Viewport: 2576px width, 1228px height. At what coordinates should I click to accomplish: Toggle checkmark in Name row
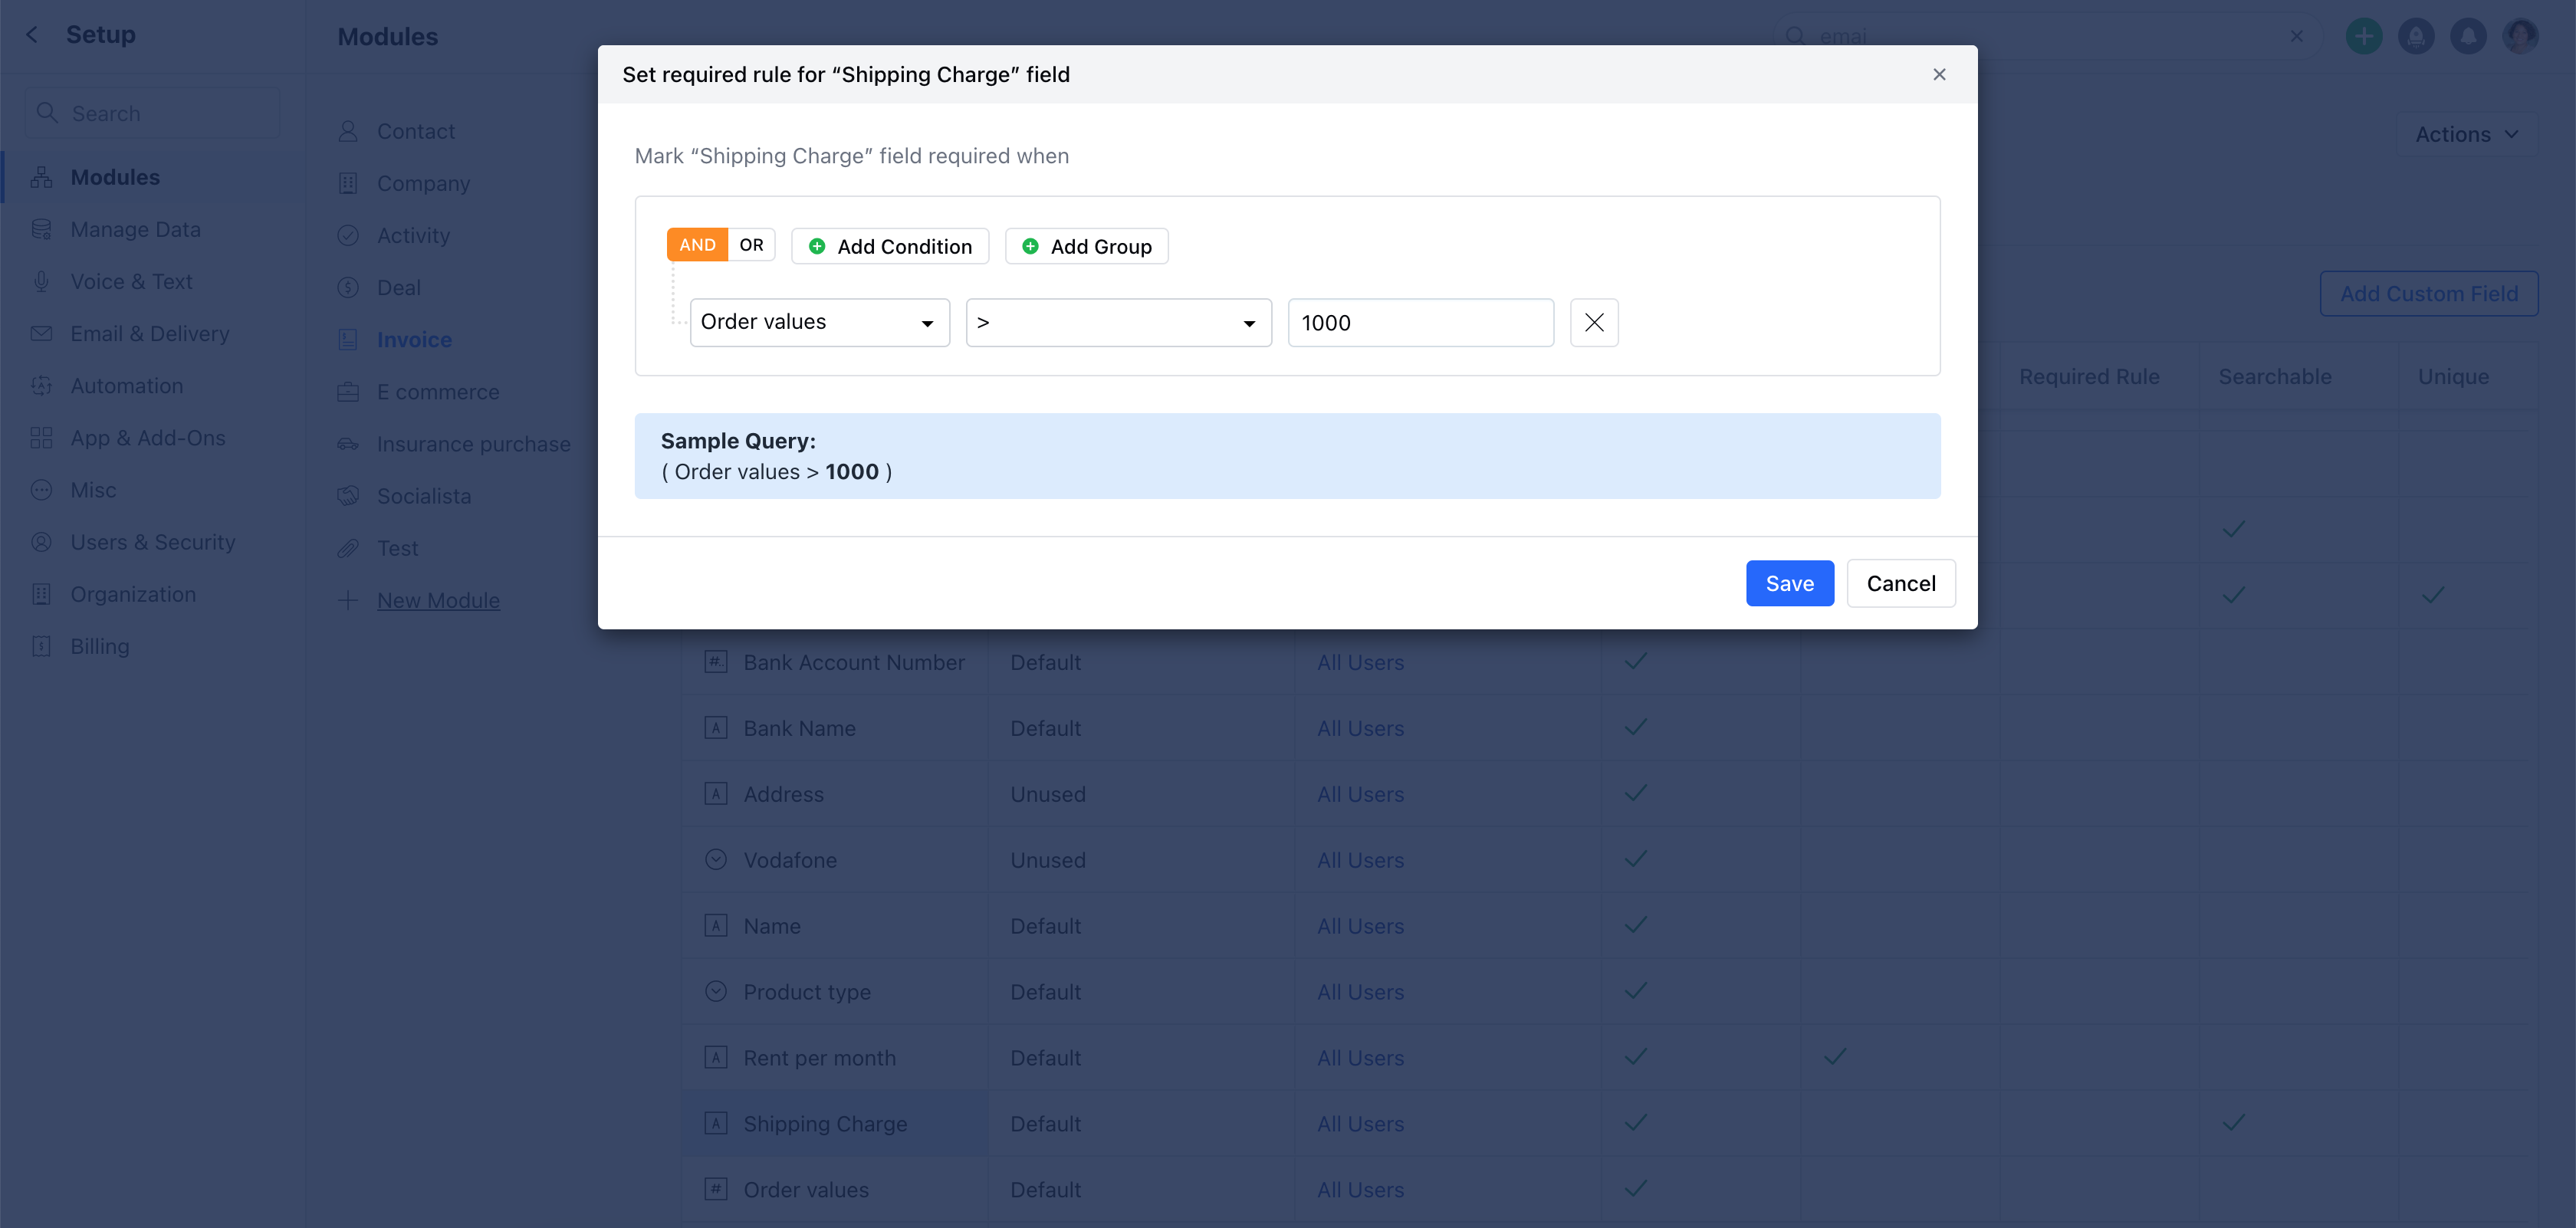(1635, 925)
